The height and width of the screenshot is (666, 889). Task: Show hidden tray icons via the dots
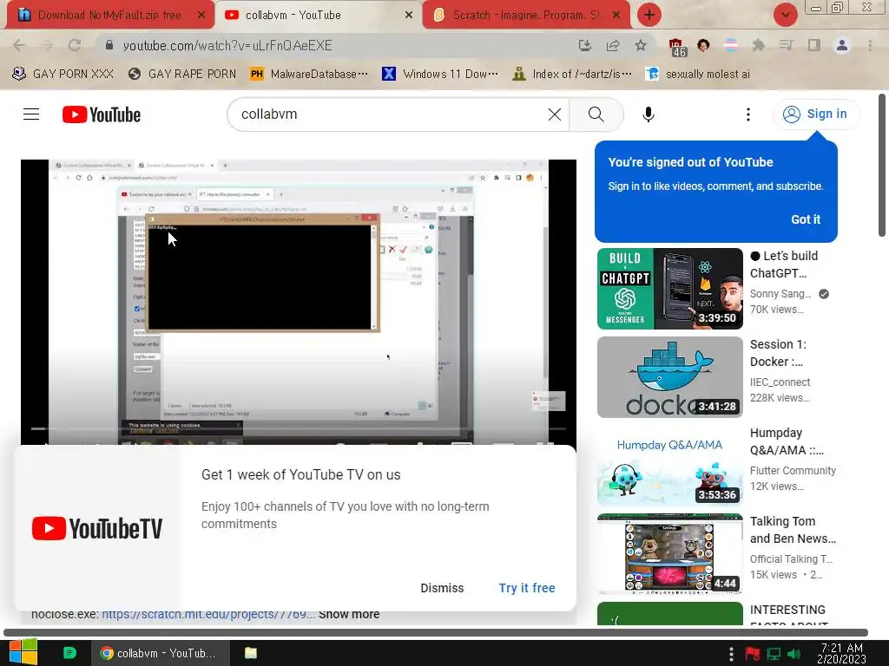731,654
